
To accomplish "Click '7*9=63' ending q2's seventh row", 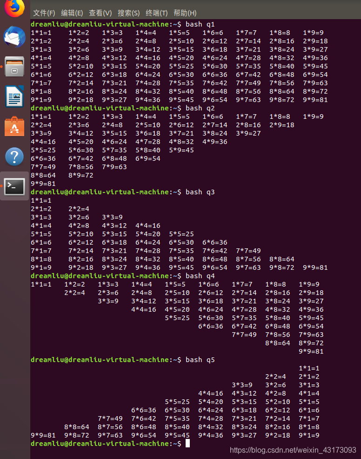I will (114, 167).
